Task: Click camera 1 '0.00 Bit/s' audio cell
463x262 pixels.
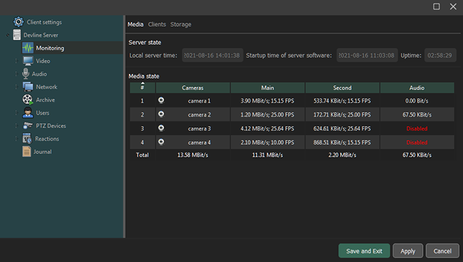Action: 417,101
